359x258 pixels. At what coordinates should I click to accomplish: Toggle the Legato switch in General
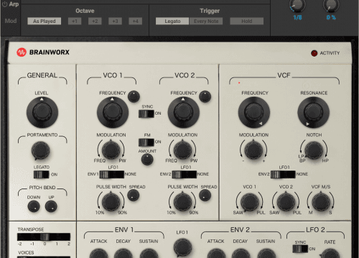point(41,174)
